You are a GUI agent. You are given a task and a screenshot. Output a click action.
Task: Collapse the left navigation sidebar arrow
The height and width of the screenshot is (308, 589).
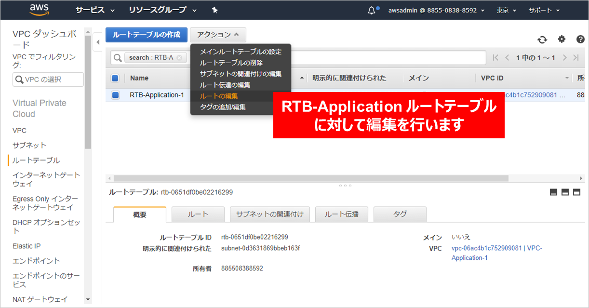[98, 42]
